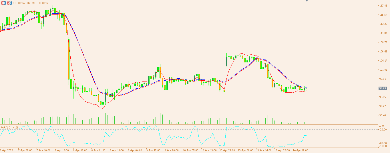This screenshot has width=390, height=153.
Task: Click the 113.29 price scale label
Action: click(x=383, y=24)
